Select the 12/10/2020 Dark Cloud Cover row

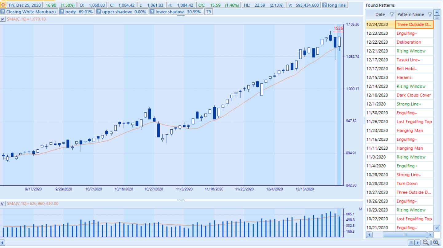(414, 95)
